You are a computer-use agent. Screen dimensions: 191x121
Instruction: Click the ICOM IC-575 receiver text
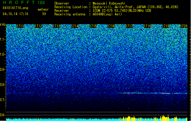click(x=122, y=11)
